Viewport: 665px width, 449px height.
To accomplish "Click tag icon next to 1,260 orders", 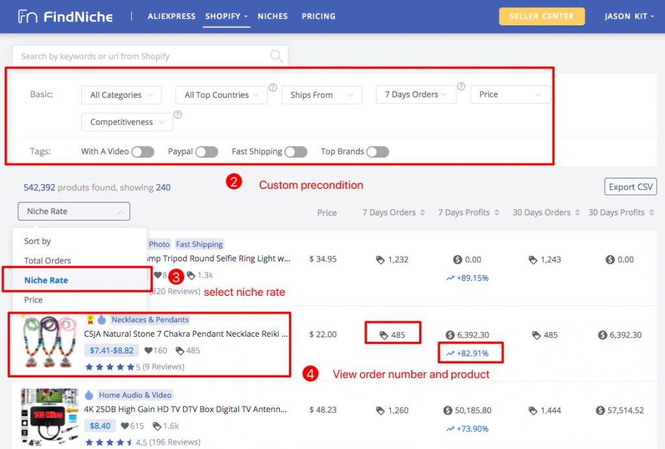I will [381, 411].
